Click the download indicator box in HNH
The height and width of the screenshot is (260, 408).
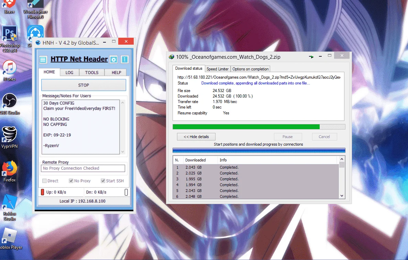126,192
